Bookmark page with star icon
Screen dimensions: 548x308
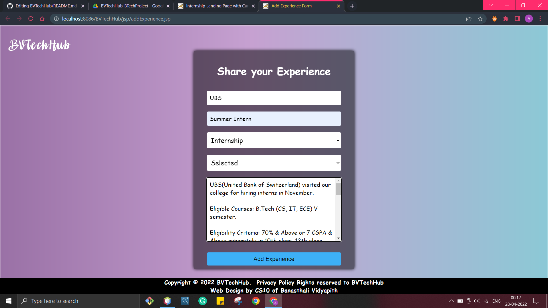click(480, 19)
